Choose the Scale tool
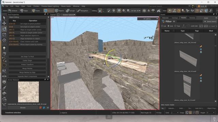 [x=4, y=35]
